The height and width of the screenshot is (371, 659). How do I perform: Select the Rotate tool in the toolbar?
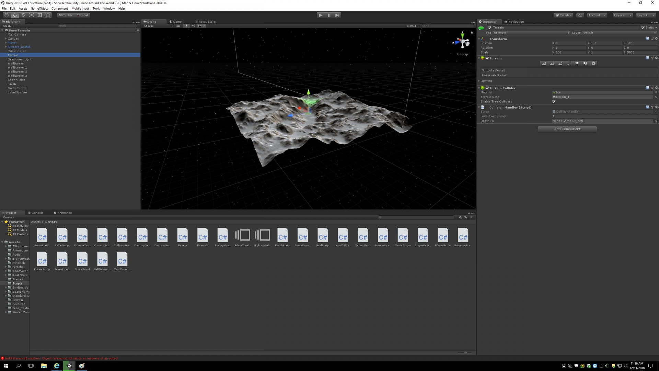pyautogui.click(x=23, y=15)
